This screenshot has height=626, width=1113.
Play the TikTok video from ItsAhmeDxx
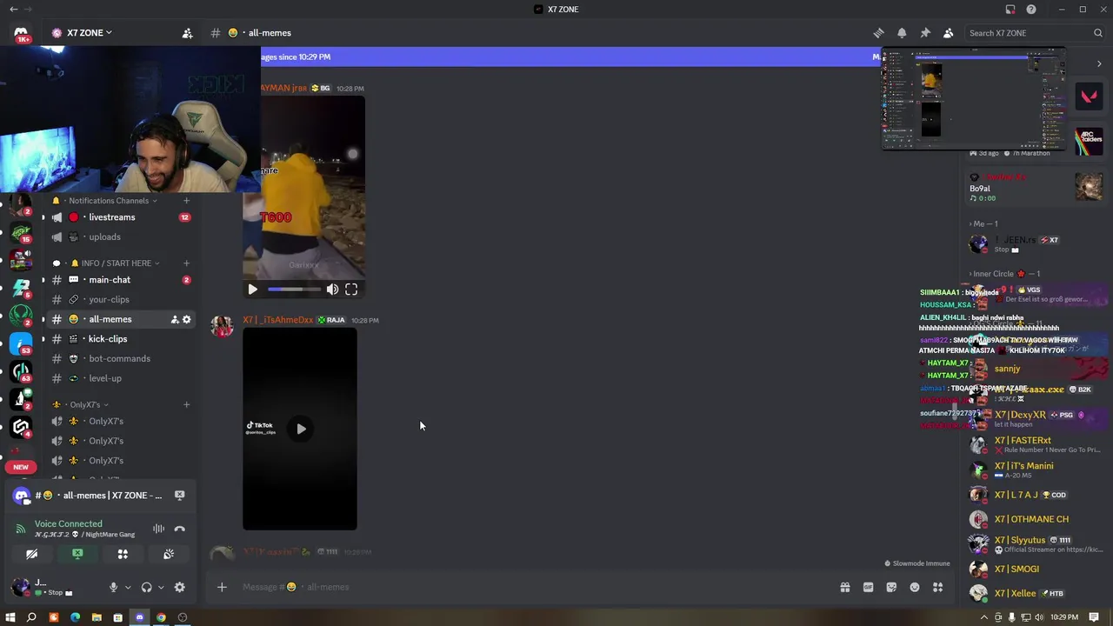[x=301, y=429]
